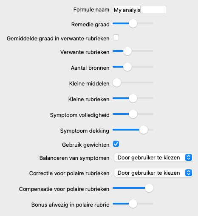Viewport: 198px width, 216px height.
Task: Click the Remedie graad slider knob
Action: pyautogui.click(x=133, y=23)
